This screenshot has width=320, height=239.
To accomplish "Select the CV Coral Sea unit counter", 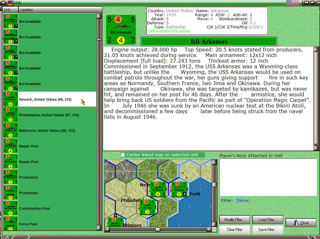I will click(x=10, y=68).
